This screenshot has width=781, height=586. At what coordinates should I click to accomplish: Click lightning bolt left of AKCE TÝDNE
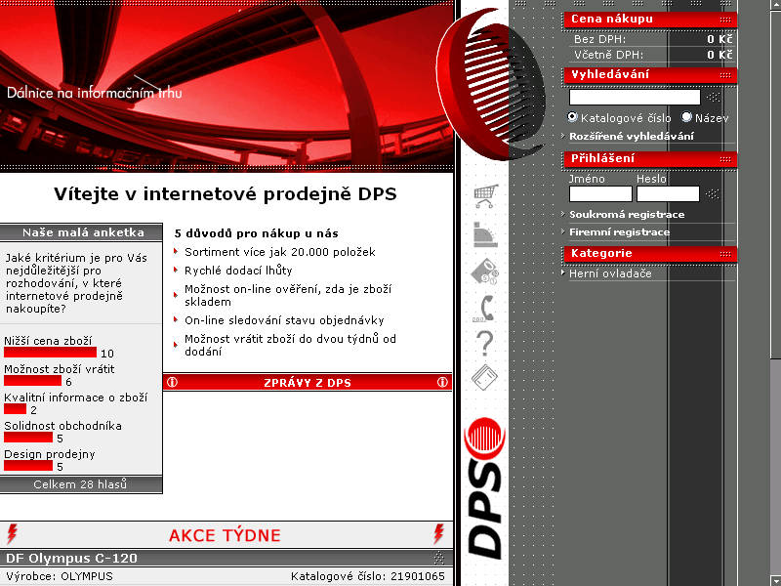(12, 533)
